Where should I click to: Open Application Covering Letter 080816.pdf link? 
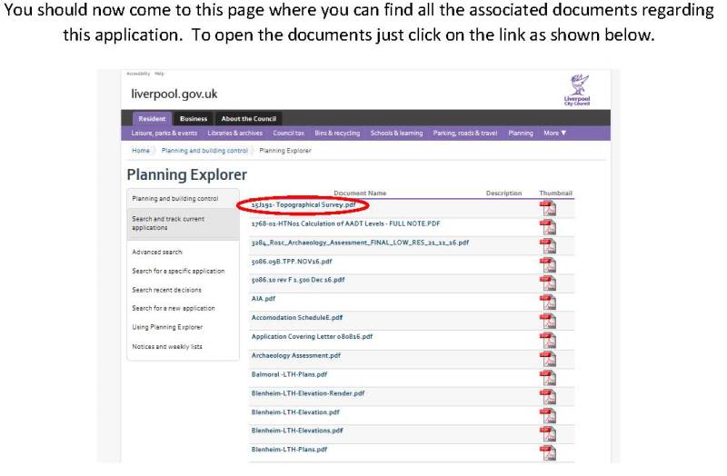[312, 336]
